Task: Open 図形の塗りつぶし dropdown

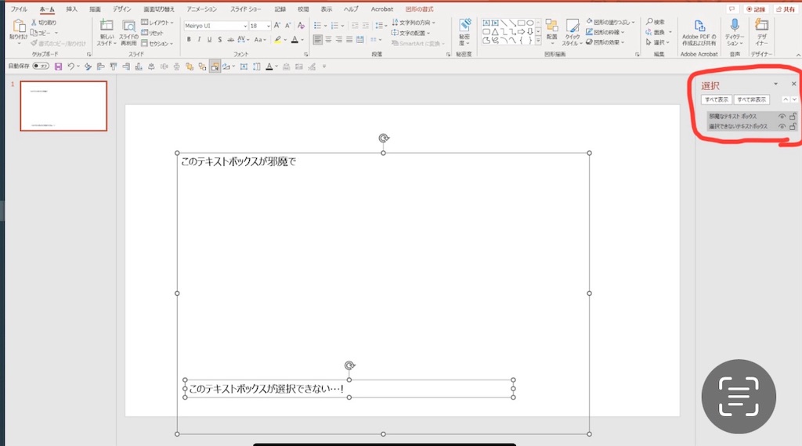Action: tap(610, 22)
